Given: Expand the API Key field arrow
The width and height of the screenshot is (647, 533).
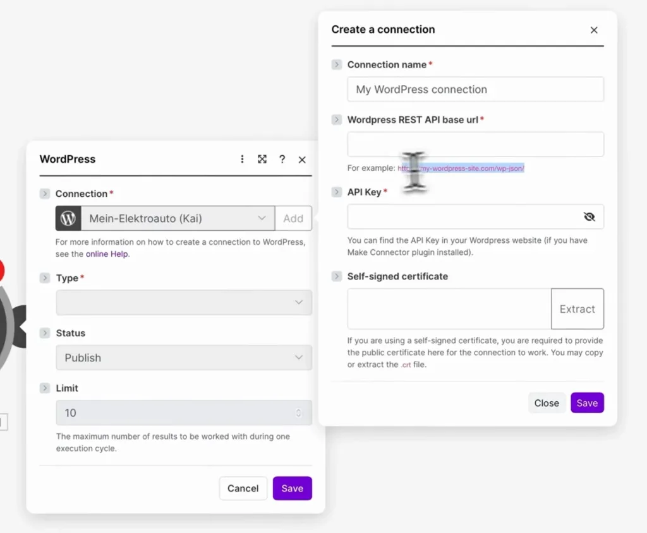Looking at the screenshot, I should coord(336,192).
